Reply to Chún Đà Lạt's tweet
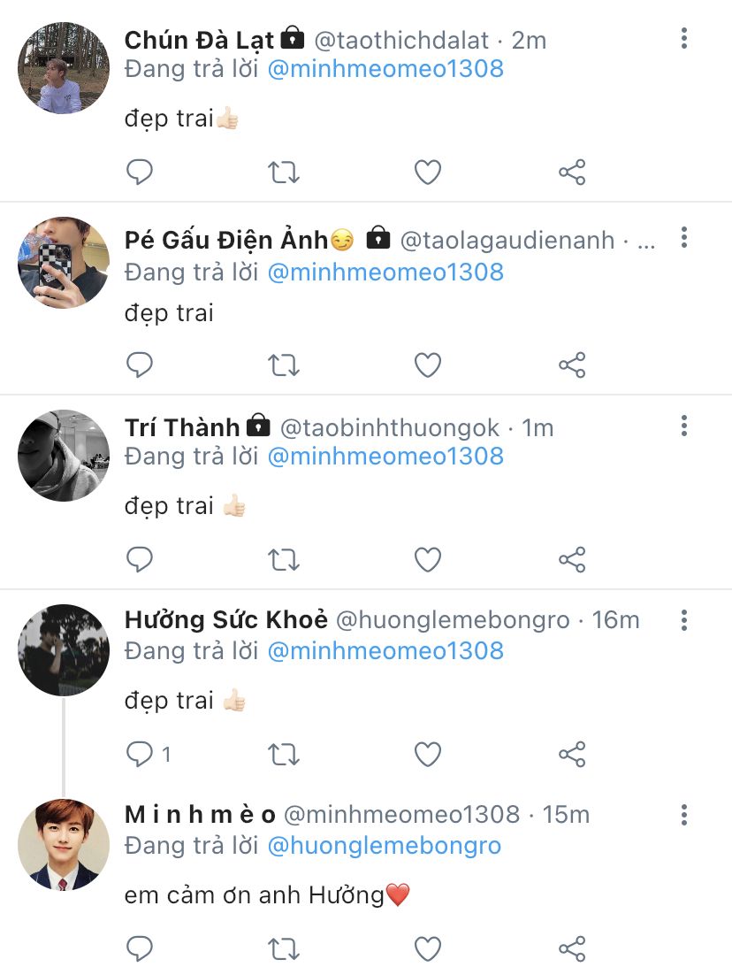This screenshot has height=967, width=732. (140, 172)
